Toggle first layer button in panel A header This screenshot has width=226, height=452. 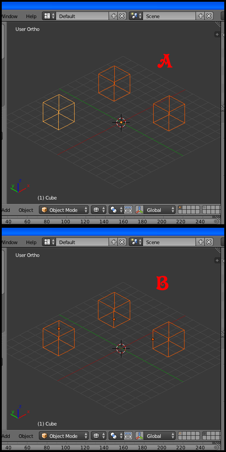point(180,207)
